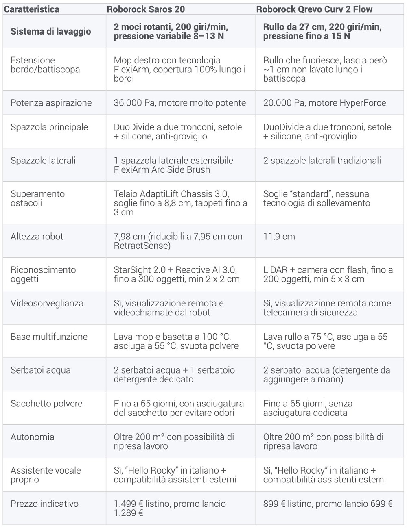Click the Caratteristica column header

click(31, 9)
